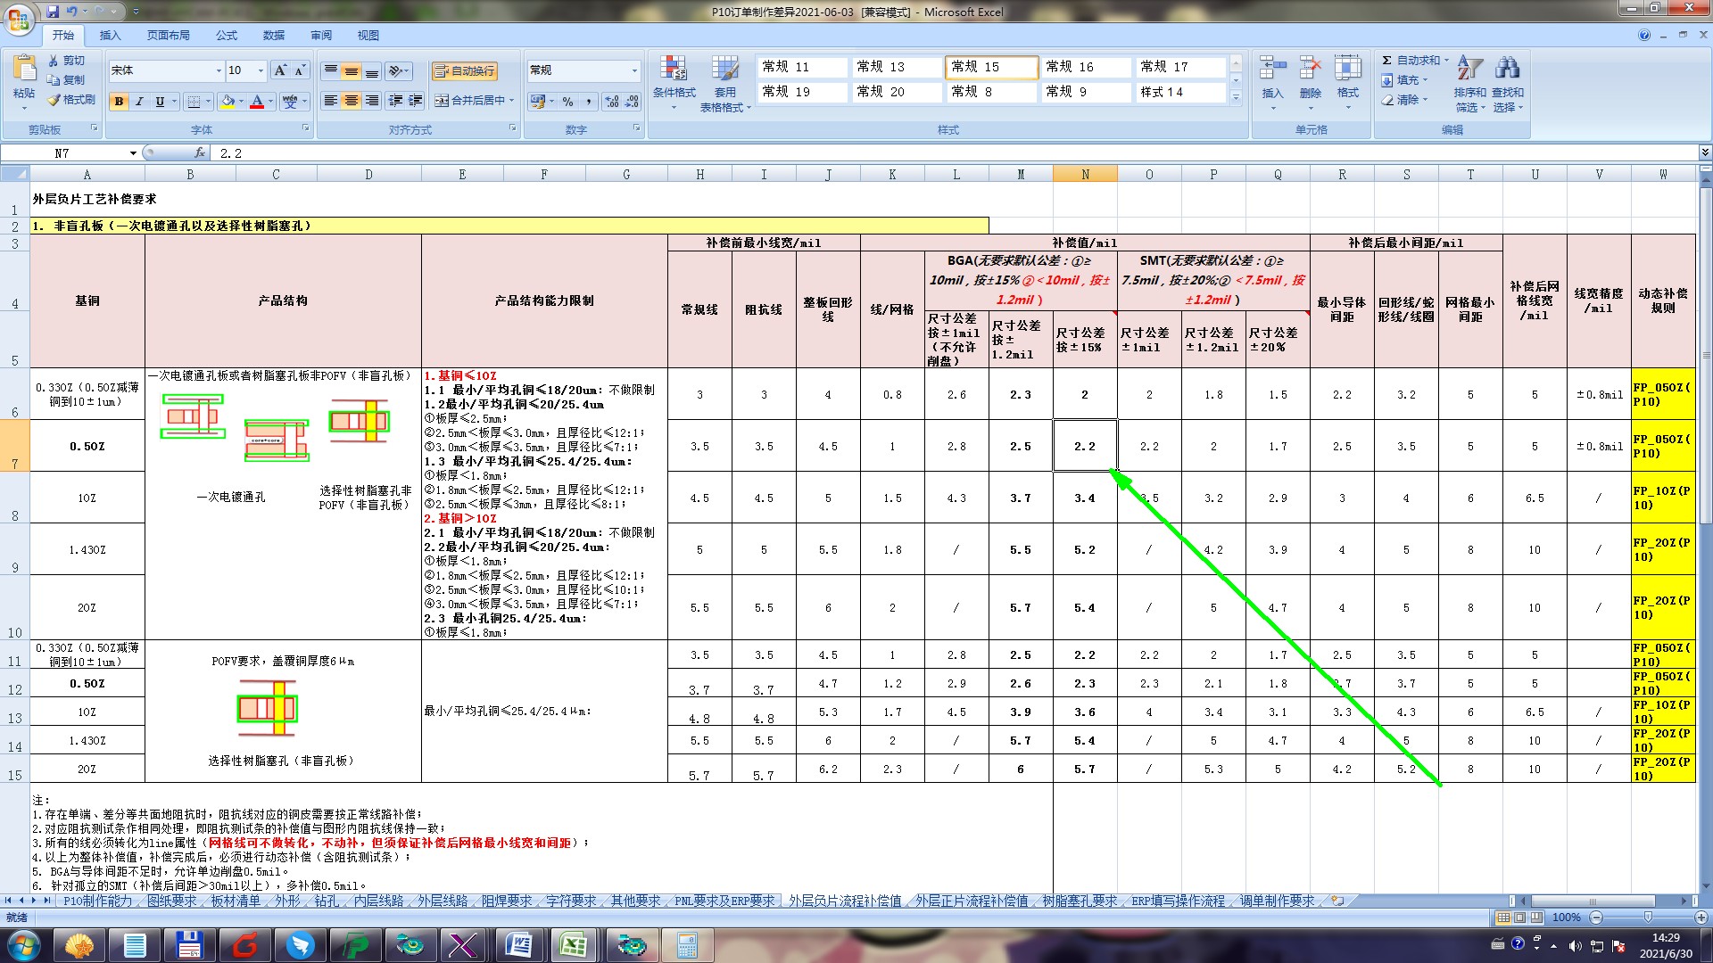Viewport: 1713px width, 963px height.
Task: Click the Find & Select binoculars icon
Action: [x=1508, y=70]
